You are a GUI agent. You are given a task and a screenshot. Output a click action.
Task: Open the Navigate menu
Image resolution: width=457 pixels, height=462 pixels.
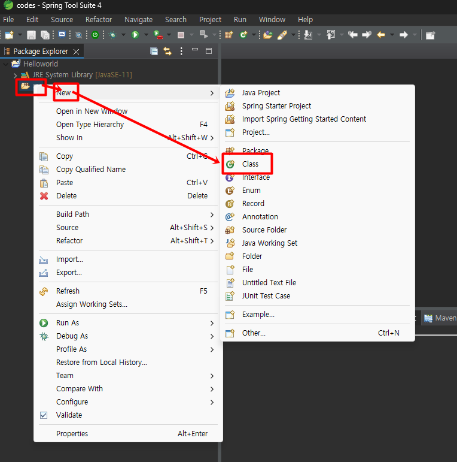[138, 20]
